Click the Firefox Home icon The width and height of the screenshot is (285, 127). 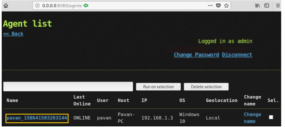point(6,6)
